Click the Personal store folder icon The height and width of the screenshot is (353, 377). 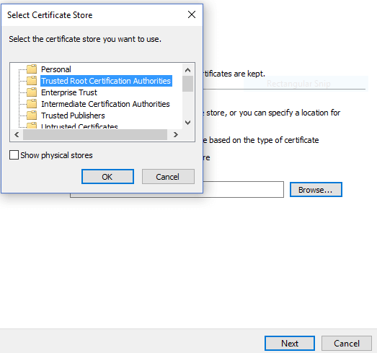tap(32, 69)
